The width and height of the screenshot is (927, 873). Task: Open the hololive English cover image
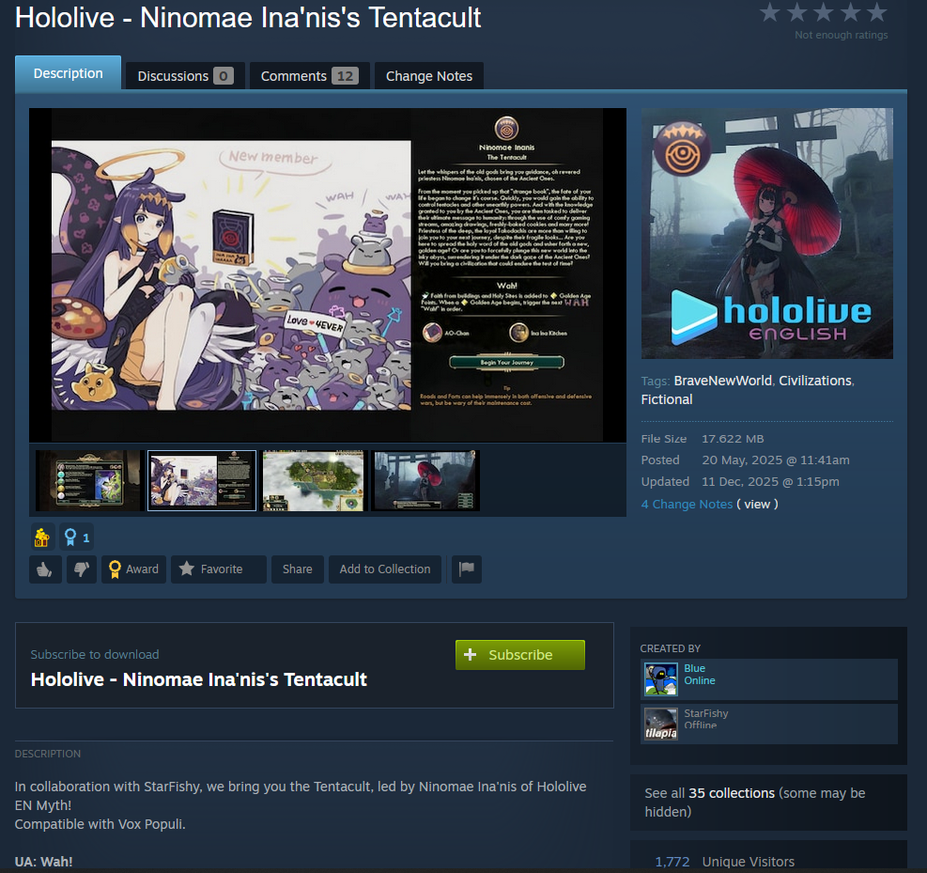[766, 233]
